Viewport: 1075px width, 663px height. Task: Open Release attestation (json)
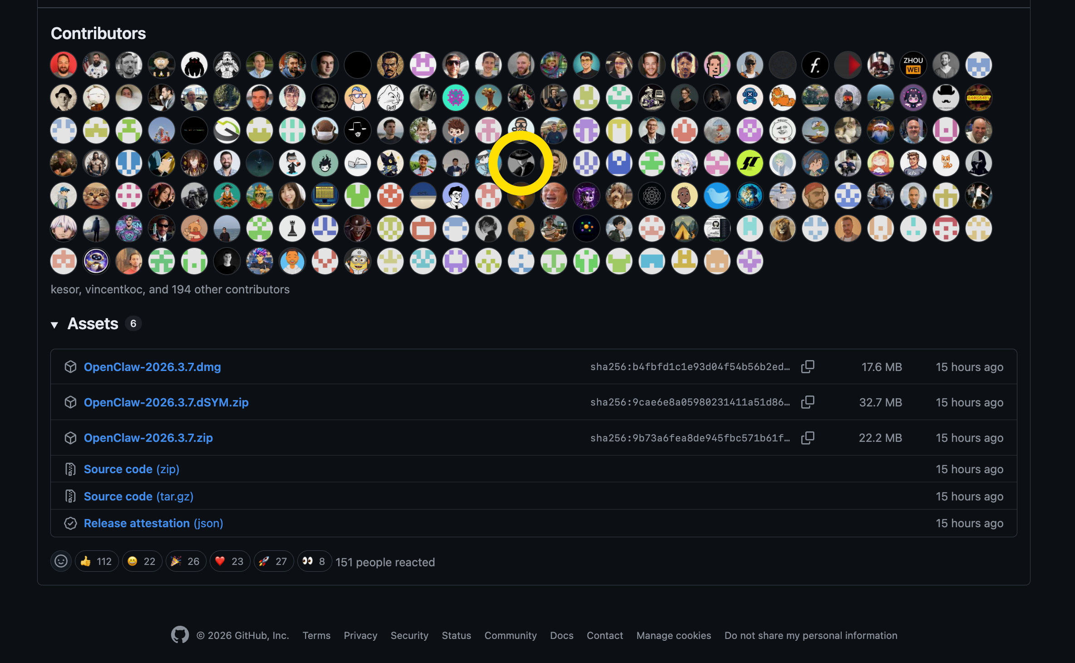[153, 523]
